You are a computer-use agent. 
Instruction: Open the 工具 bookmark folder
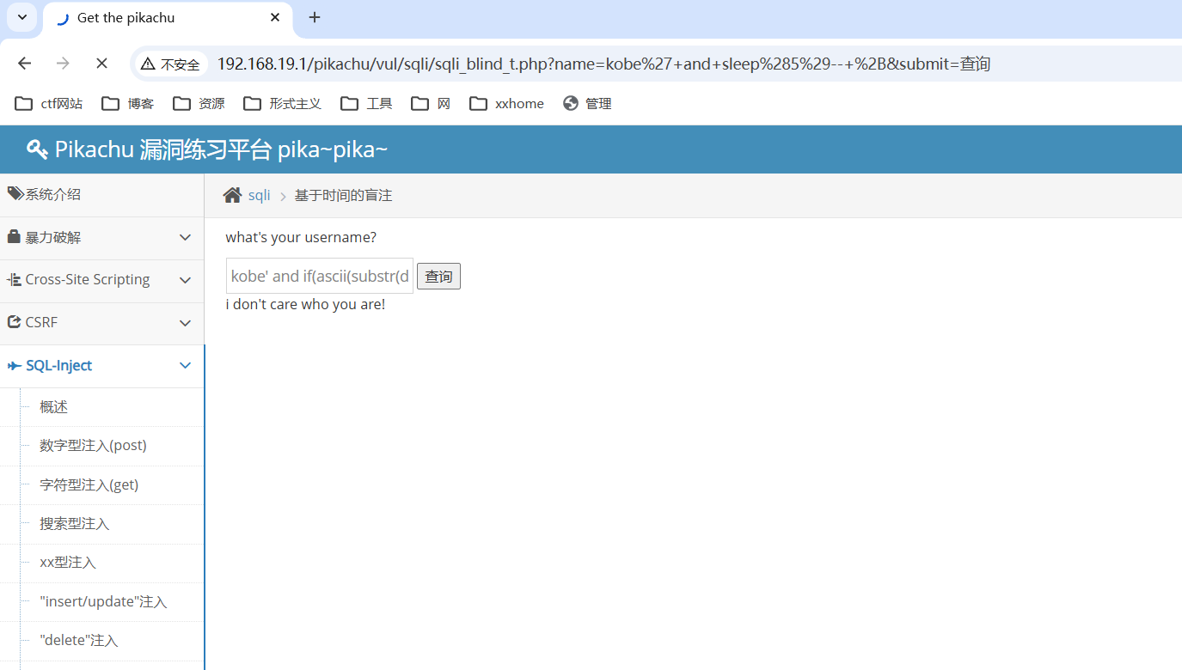366,104
